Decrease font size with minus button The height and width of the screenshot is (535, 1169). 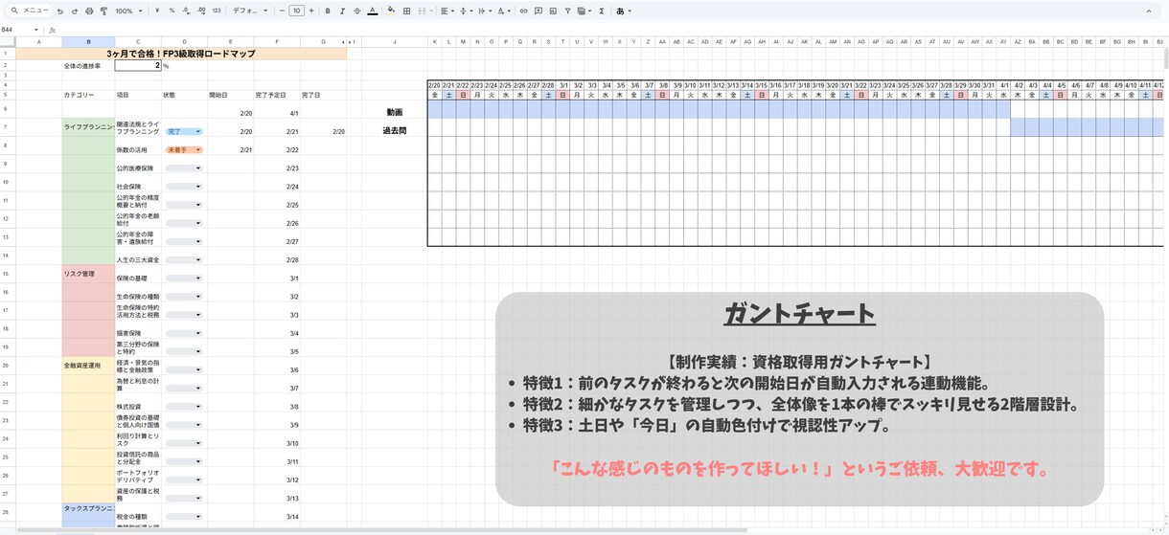(x=282, y=11)
